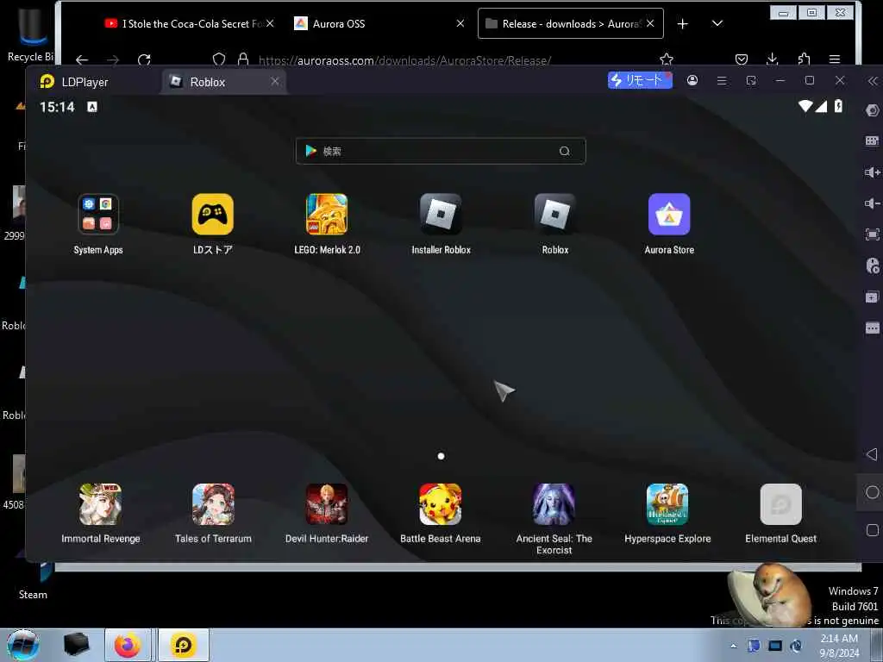Open the Installer Roblox app
883x662 pixels.
(x=441, y=215)
